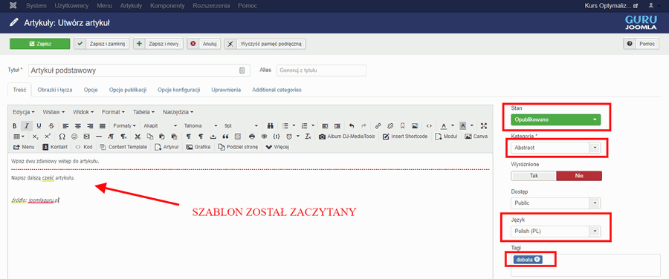
Task: Open the Wstaw editor menu
Action: [x=54, y=112]
